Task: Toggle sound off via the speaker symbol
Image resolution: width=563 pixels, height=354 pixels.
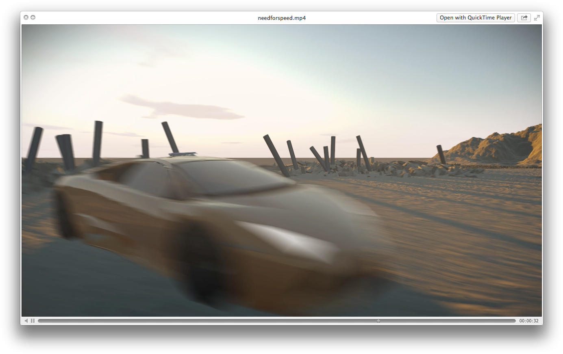Action: (26, 320)
